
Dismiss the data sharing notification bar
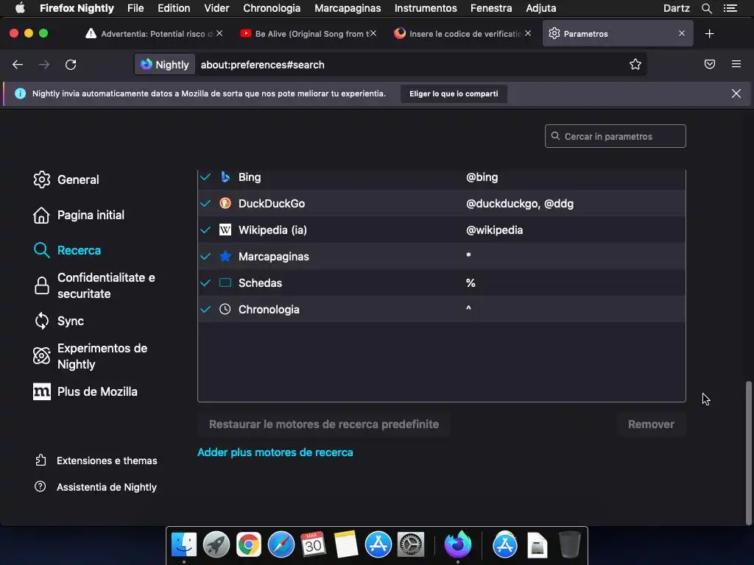(736, 93)
